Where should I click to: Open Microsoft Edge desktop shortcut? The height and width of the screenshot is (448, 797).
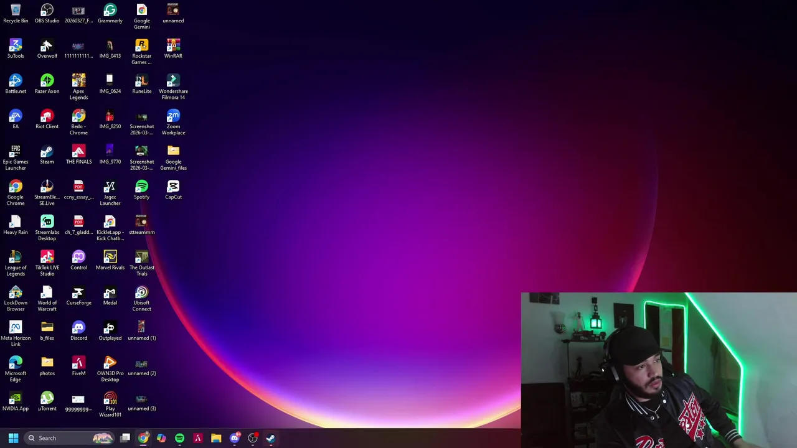(x=16, y=370)
